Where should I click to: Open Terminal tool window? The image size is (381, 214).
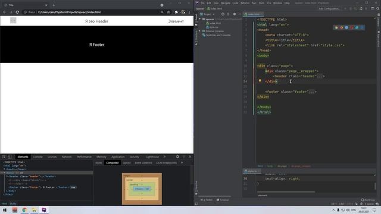pyautogui.click(x=223, y=200)
